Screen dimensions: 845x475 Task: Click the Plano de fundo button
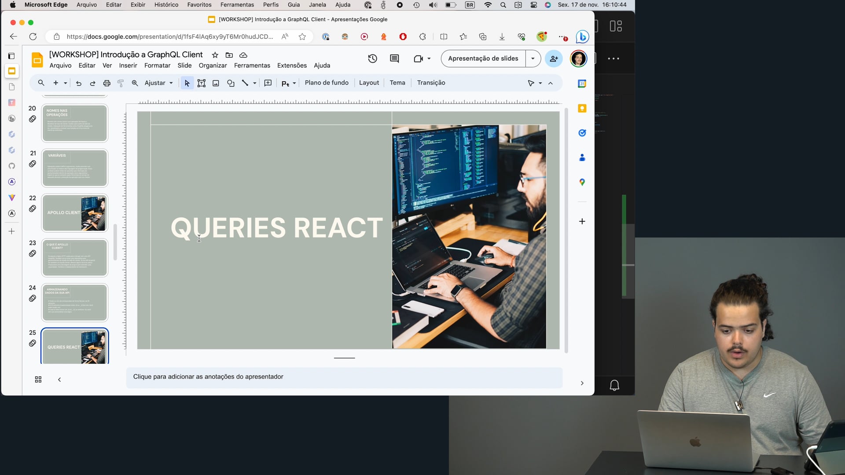(326, 83)
